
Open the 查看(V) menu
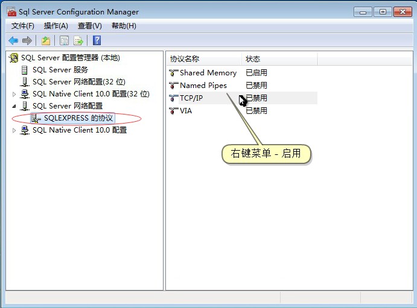[90, 26]
